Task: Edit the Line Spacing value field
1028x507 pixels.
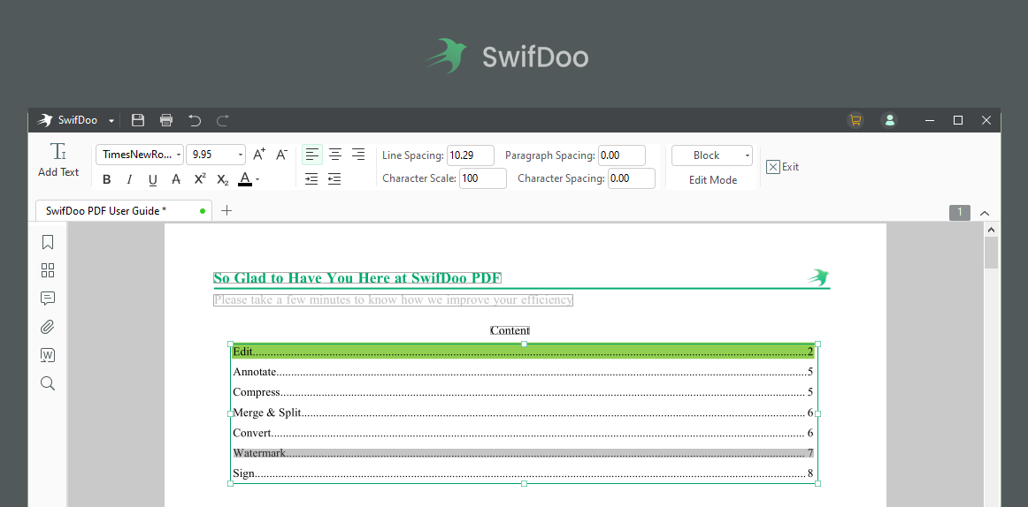Action: coord(471,155)
